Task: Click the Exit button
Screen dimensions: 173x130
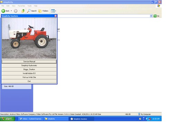Action: pyautogui.click(x=29, y=81)
